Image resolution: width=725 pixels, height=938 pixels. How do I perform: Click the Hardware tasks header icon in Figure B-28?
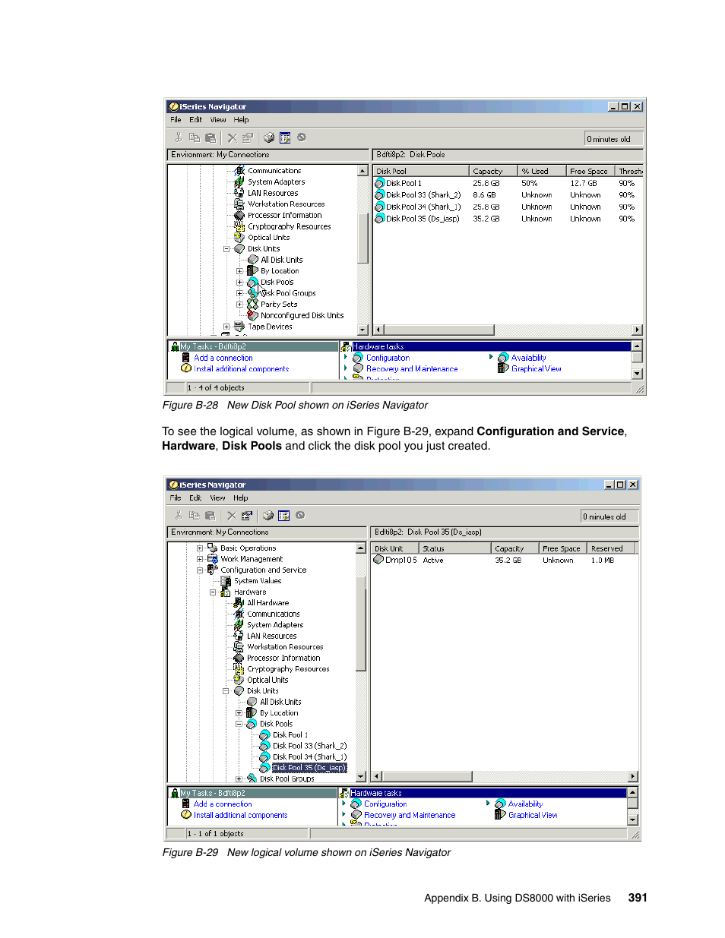[347, 346]
